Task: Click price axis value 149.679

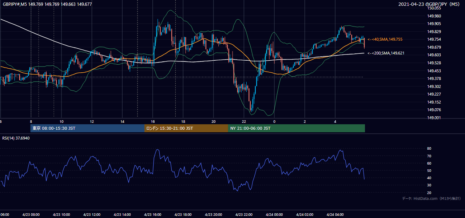Action: tap(434, 47)
